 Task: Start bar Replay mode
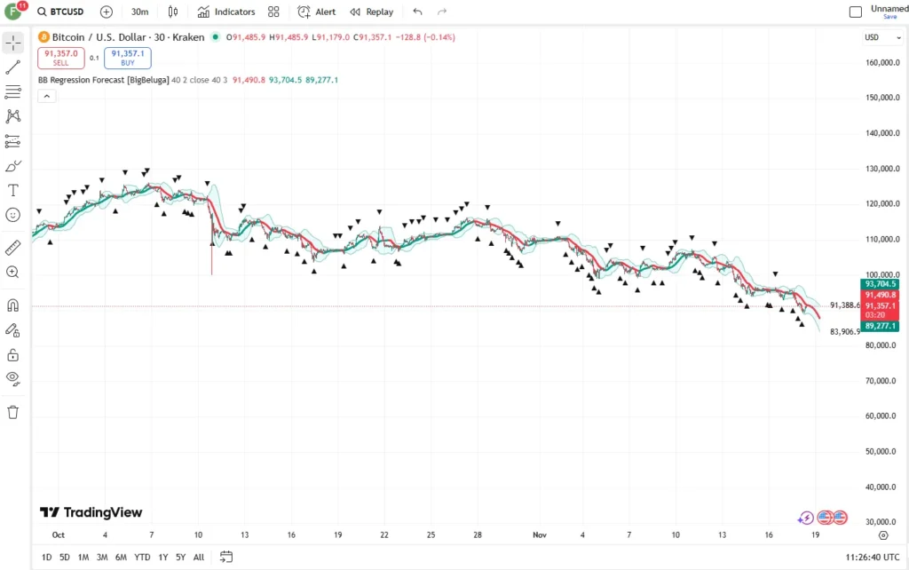(372, 12)
